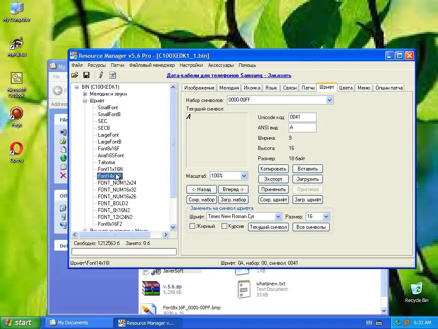
Task: Click the Resource Manager title bar icon
Action: pos(74,55)
